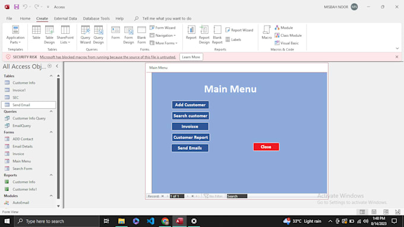Image resolution: width=404 pixels, height=227 pixels.
Task: Click the Send Emails button
Action: tap(190, 148)
